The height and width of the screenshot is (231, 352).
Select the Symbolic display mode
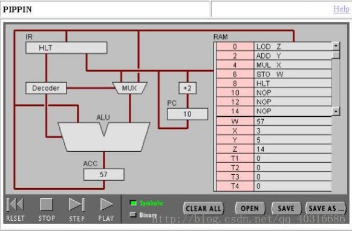click(146, 203)
